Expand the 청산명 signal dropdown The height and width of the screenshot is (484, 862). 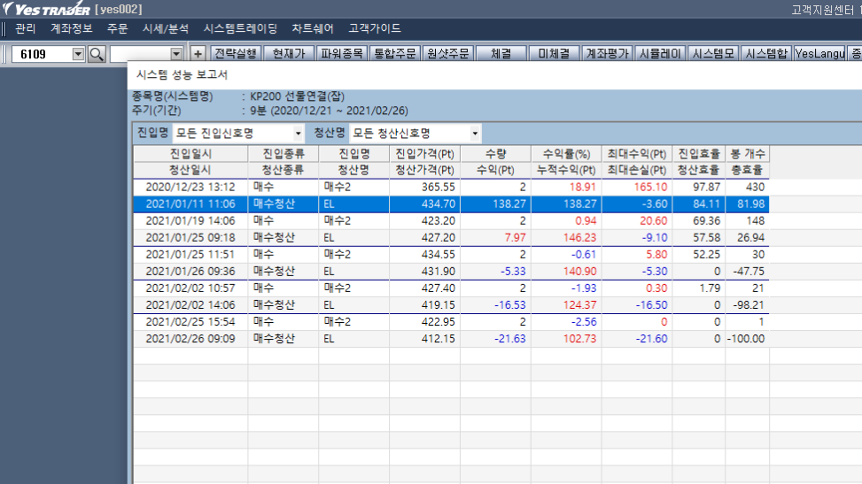(475, 134)
